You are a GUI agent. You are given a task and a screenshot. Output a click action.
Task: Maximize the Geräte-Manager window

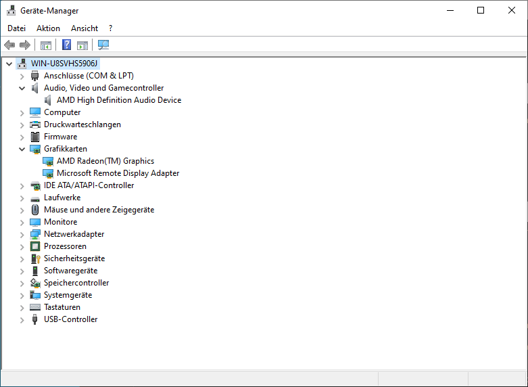[481, 10]
